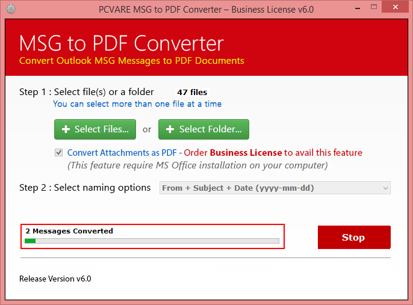
Task: Toggle Convert Attachments as PDF checkbox
Action: 59,153
